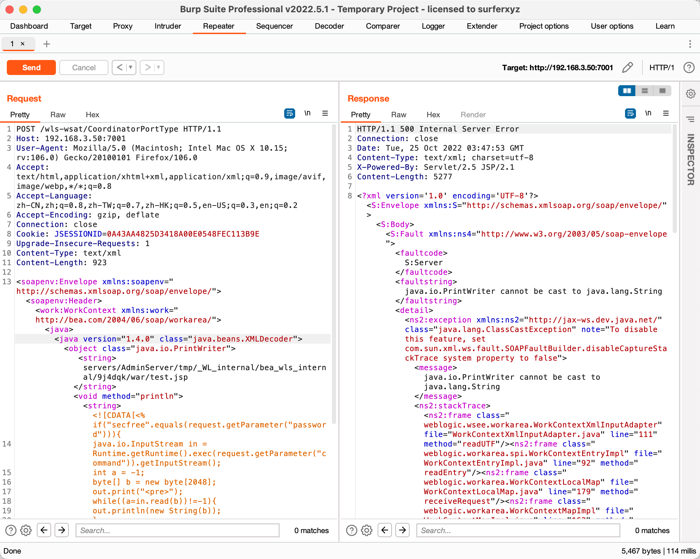The image size is (700, 559).
Task: Expand the history forward dropdown arrow
Action: coord(158,67)
